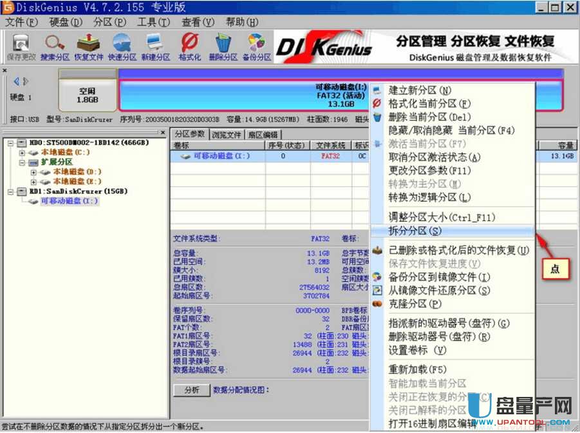Collapse the RD1:SanDiskCruzer disk node
This screenshot has width=580, height=433.
(x=12, y=191)
